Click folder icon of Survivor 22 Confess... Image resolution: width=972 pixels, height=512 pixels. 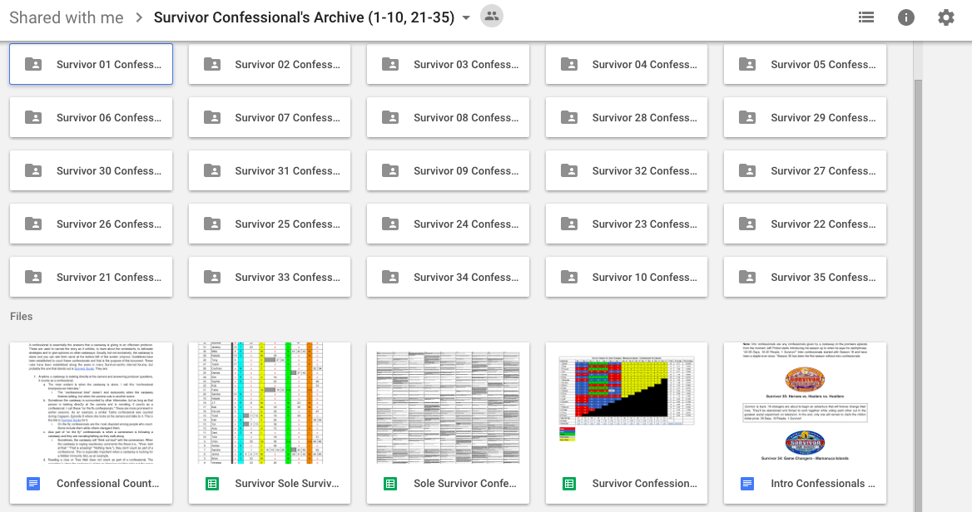point(747,224)
